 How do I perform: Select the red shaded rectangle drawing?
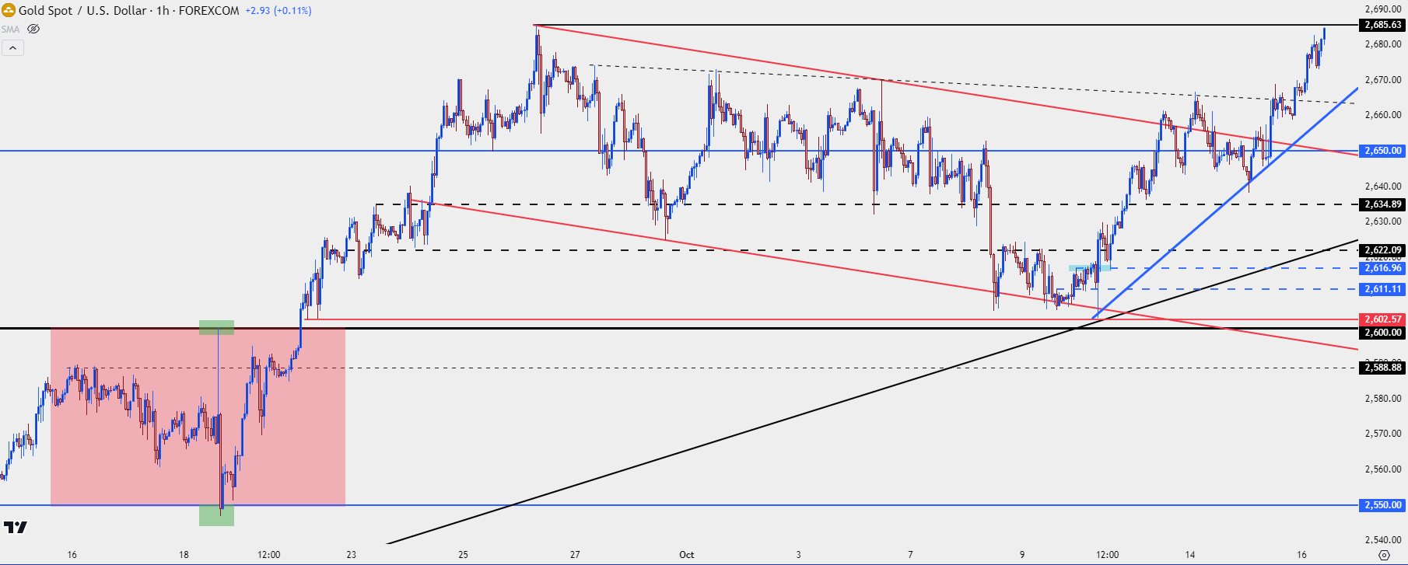[x=198, y=417]
